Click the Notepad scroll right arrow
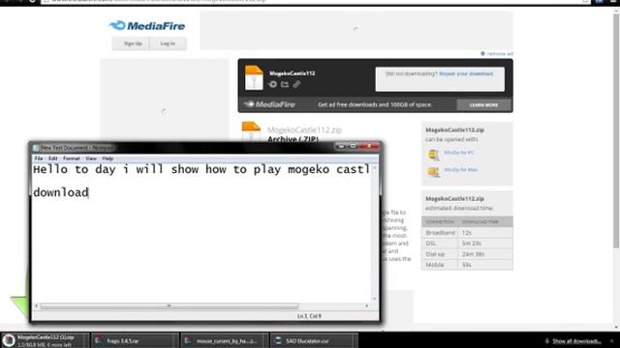The image size is (620, 348). click(x=366, y=305)
